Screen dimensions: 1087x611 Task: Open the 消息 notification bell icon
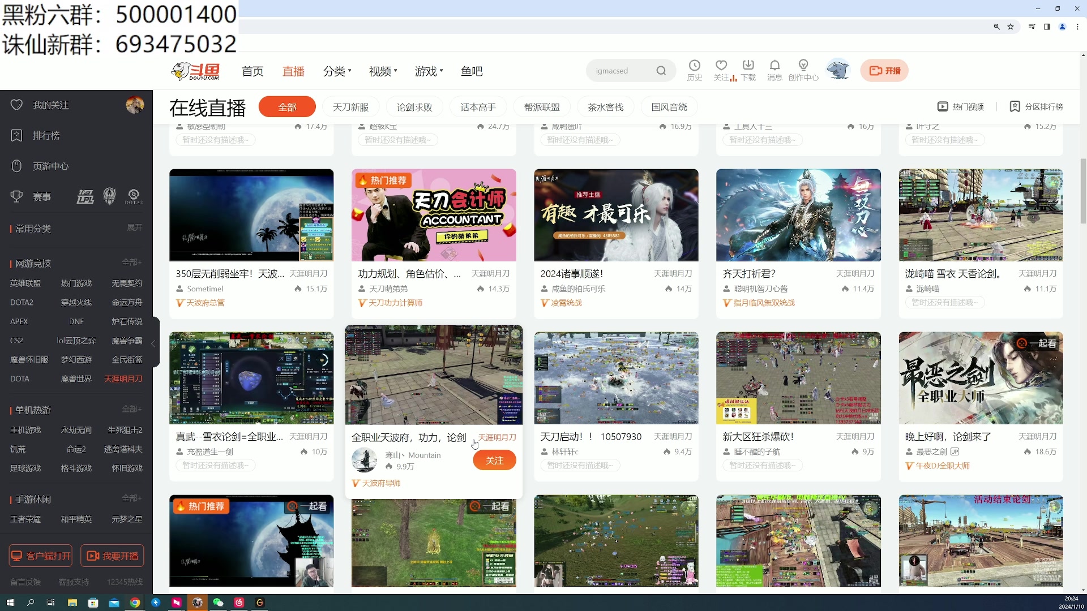point(775,69)
